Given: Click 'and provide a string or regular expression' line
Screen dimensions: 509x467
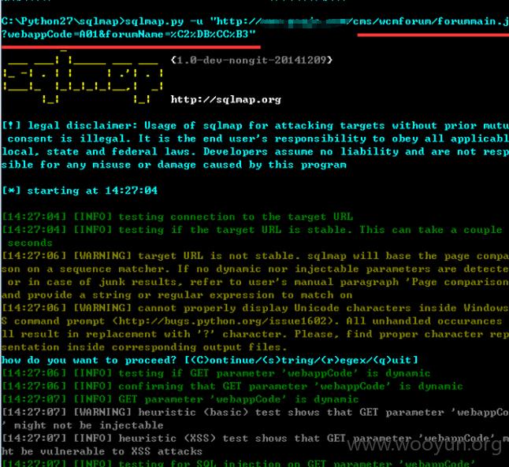Looking at the screenshot, I should coord(177,295).
